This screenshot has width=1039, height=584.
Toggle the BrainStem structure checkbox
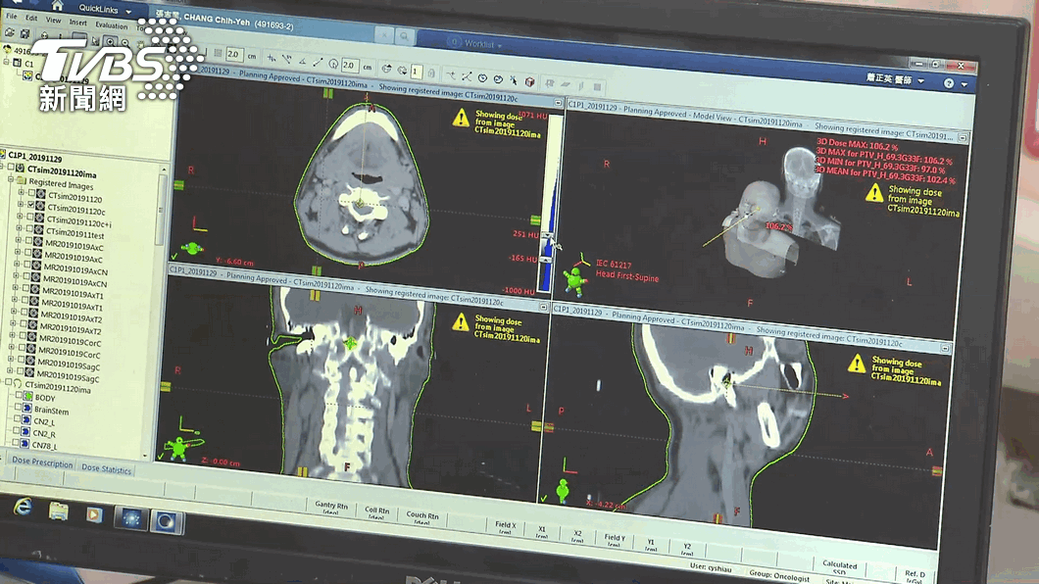(18, 408)
